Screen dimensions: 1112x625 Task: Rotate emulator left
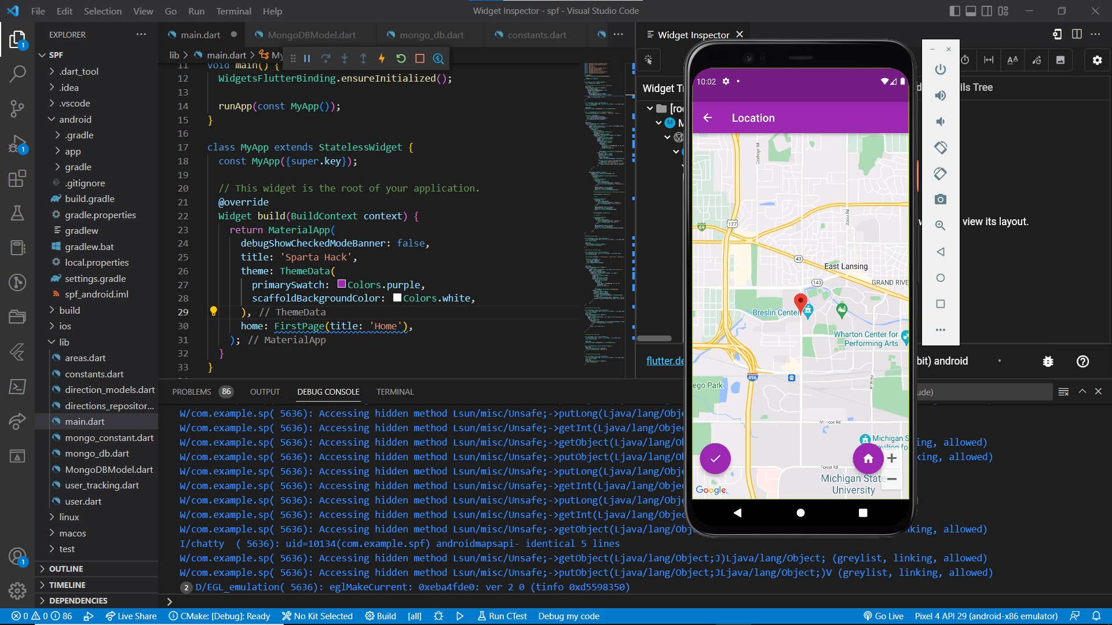pyautogui.click(x=940, y=148)
